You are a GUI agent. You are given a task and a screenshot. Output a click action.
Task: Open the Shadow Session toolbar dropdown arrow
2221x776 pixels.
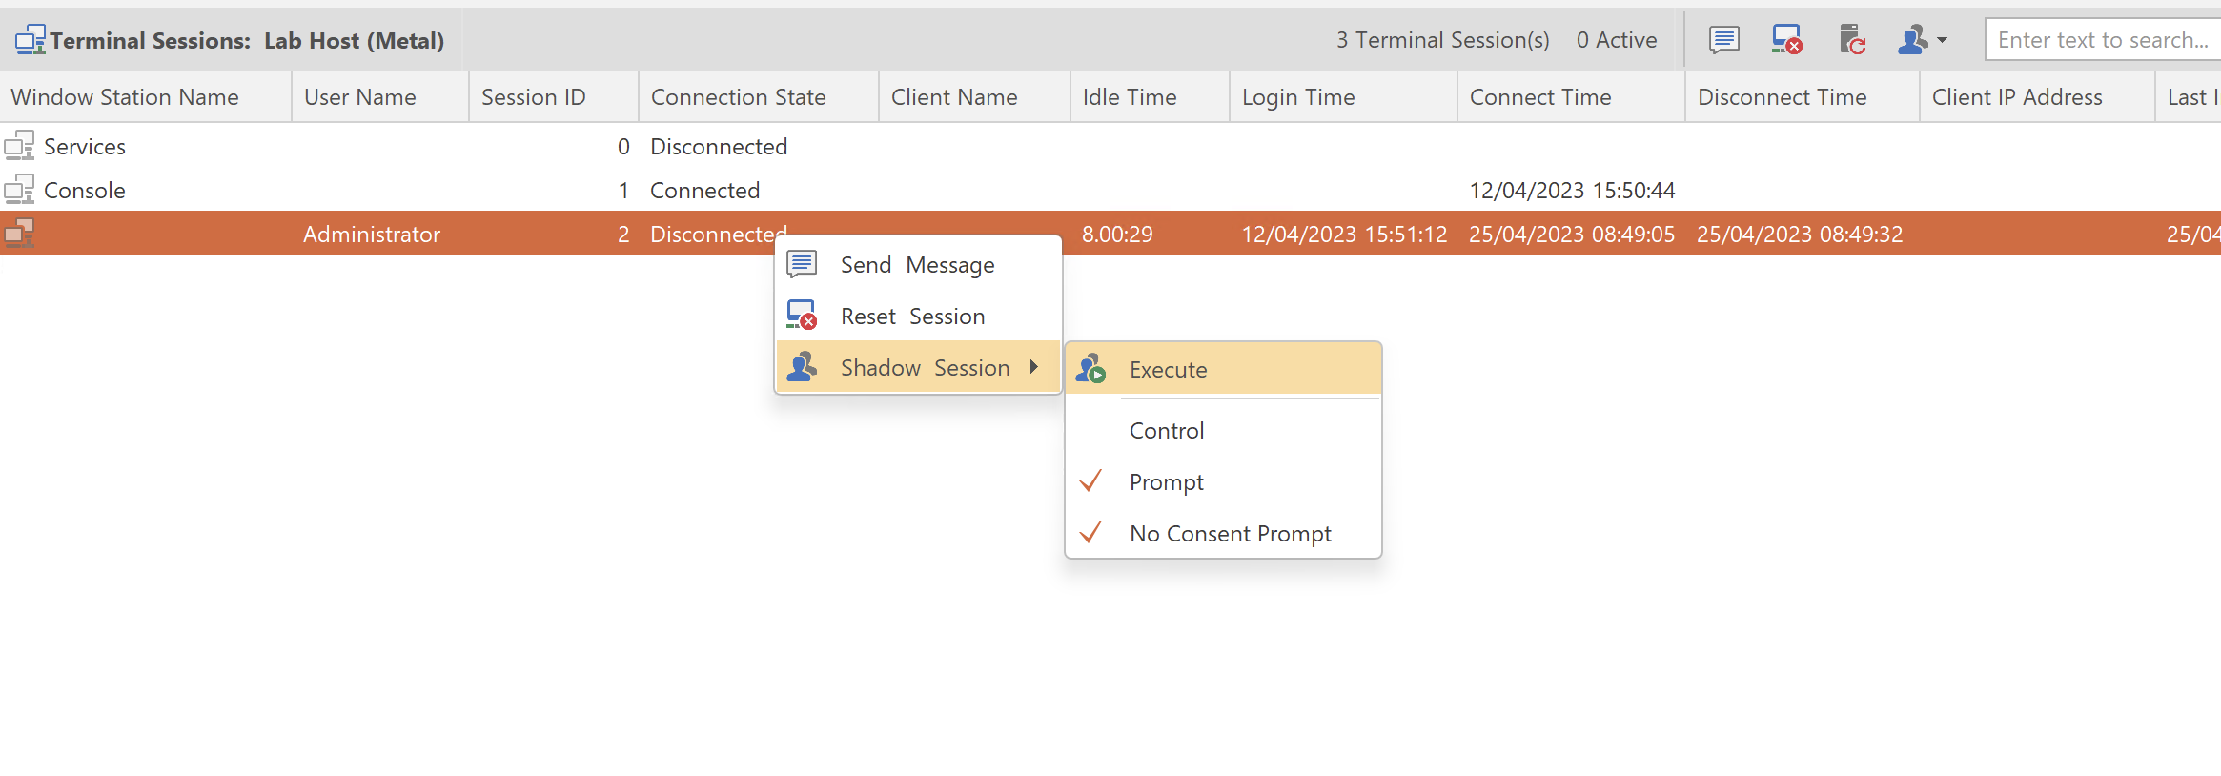coord(1943,40)
